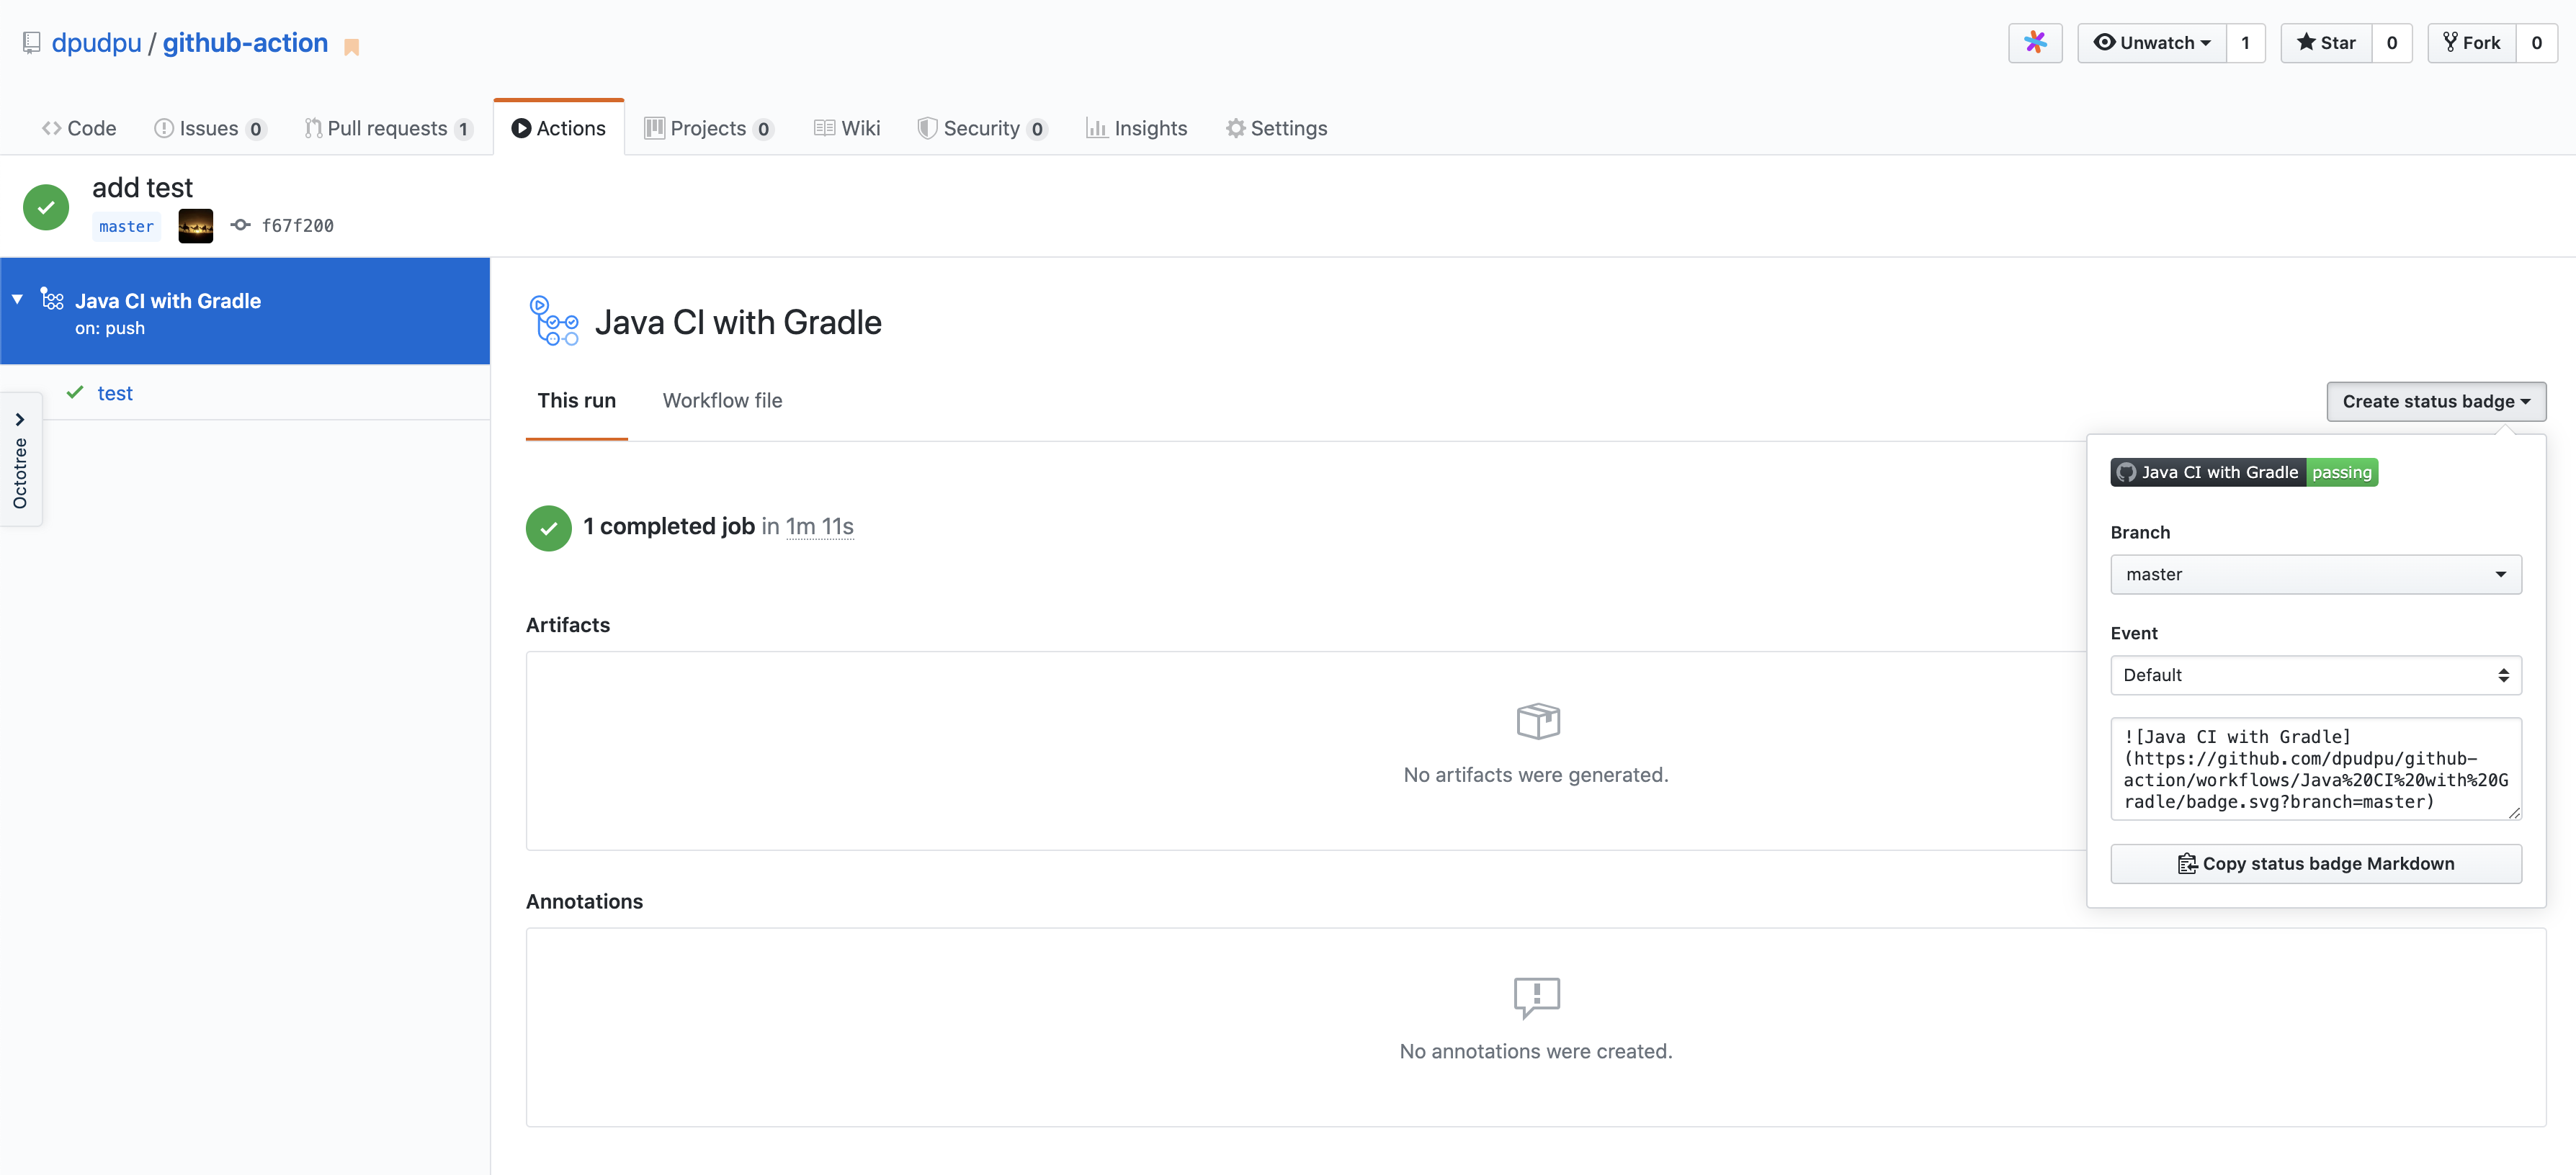2576x1175 pixels.
Task: Click the colorful asterisk extension icon
Action: 2034,42
